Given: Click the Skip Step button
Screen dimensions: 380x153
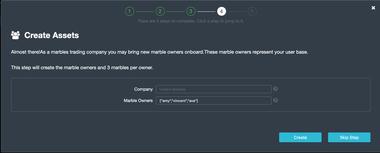Looking at the screenshot, I should pos(349,137).
